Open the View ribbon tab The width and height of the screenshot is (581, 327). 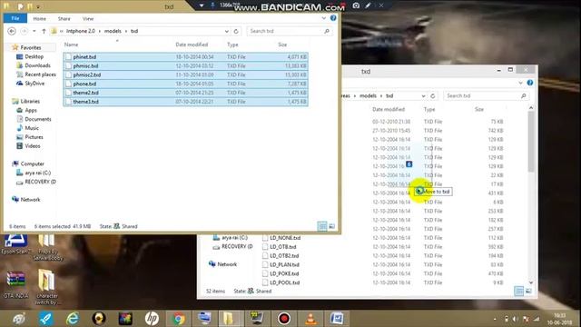pos(88,18)
